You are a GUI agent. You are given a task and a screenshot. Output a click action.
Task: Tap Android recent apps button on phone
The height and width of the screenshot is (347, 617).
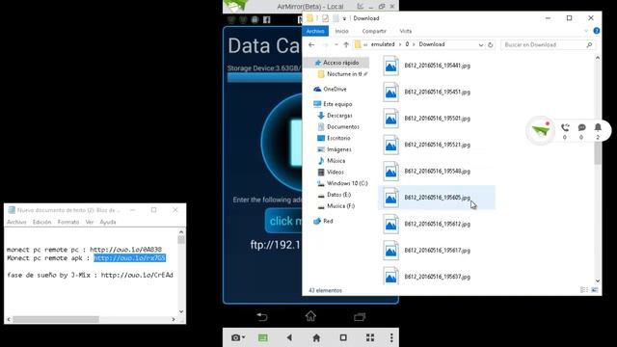coord(360,317)
